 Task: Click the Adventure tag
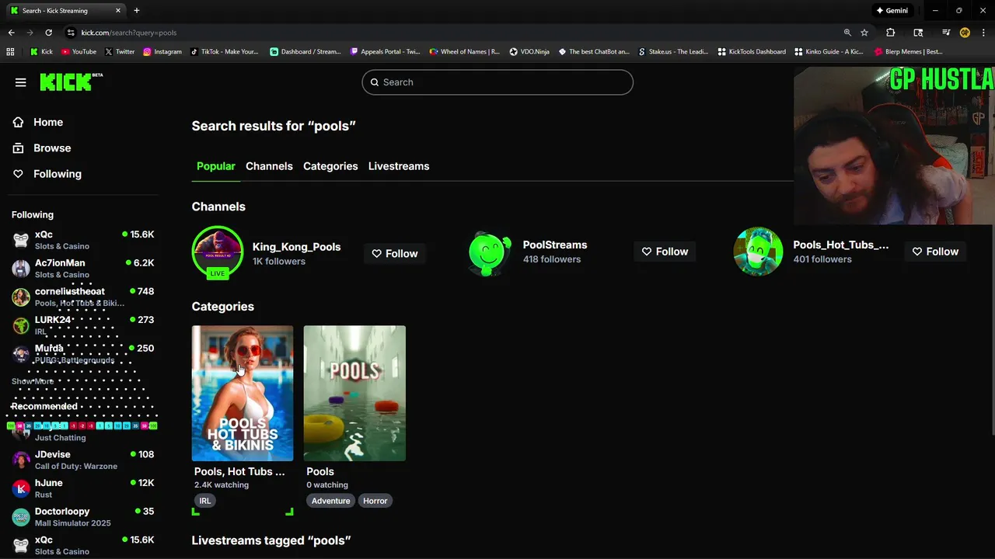coord(330,501)
